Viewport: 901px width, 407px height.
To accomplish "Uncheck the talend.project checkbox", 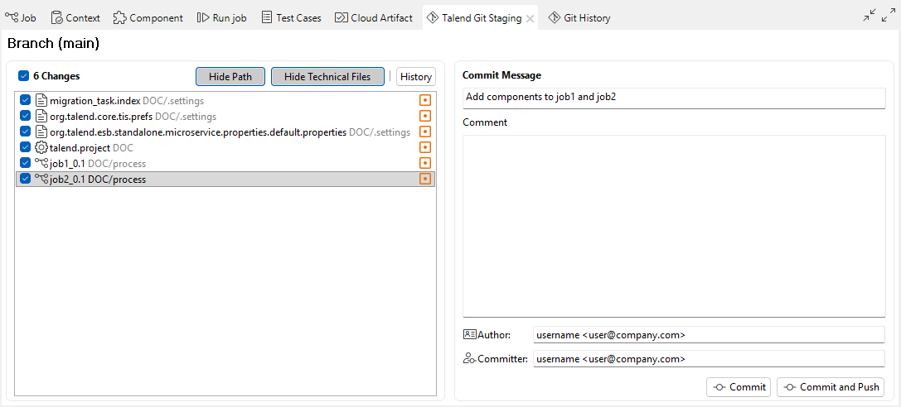I will (25, 147).
